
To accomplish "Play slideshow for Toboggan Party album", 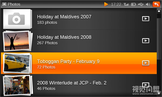I will coord(146,63).
